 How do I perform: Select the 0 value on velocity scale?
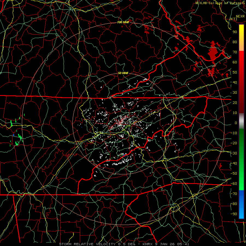point(236,123)
